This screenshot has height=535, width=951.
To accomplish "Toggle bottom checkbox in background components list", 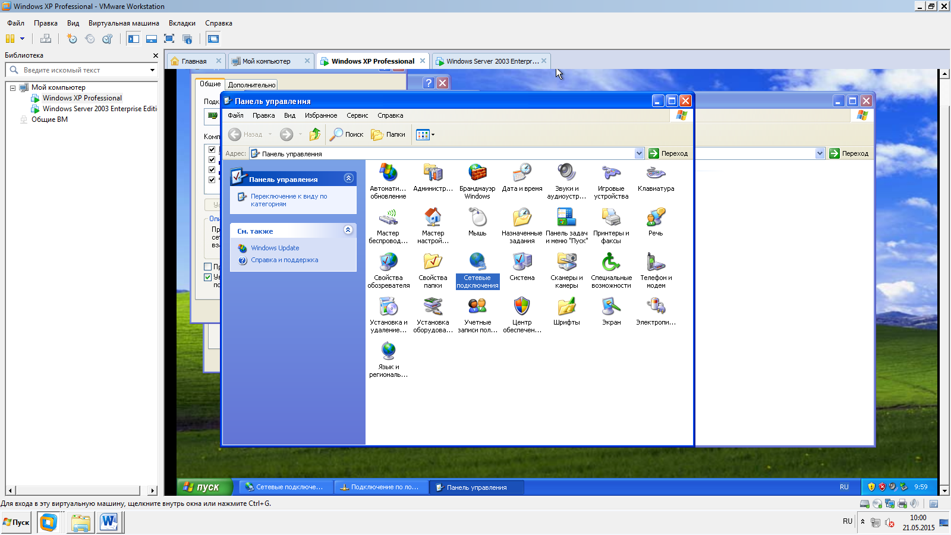I will (212, 180).
